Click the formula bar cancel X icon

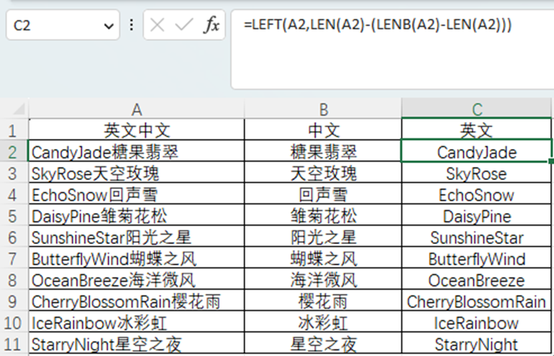point(157,25)
